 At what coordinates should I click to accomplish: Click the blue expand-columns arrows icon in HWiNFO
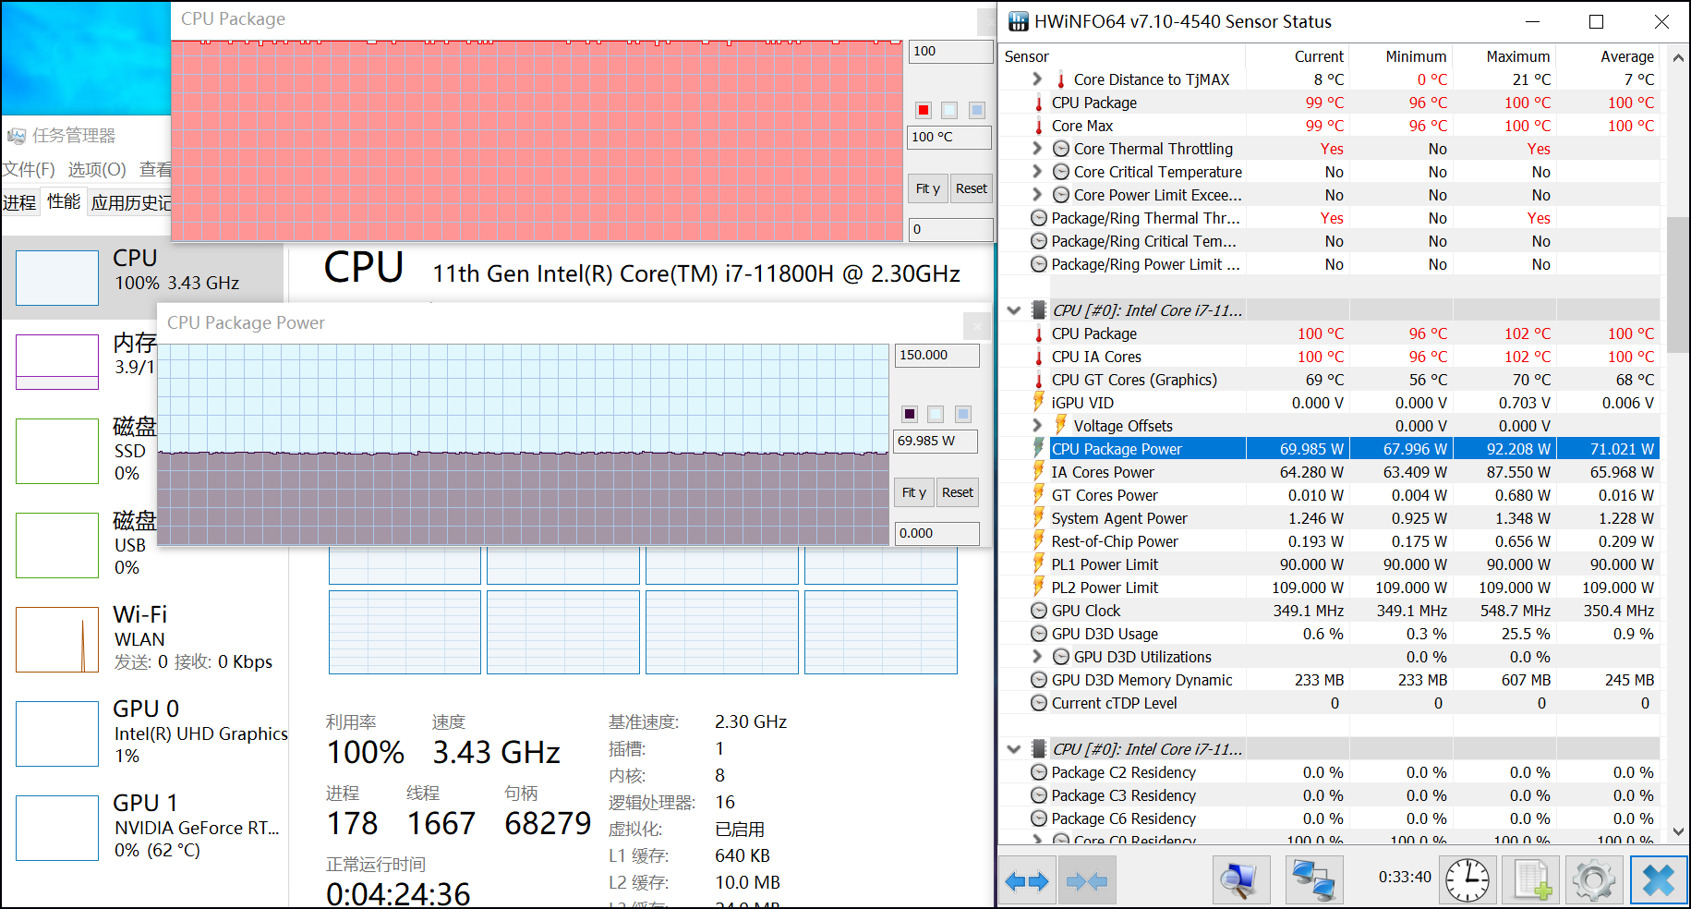coord(1027,880)
